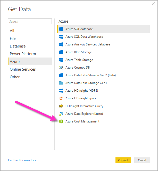This screenshot has height=171, width=158.
Task: Click into the Search field
Action: (x=30, y=21)
